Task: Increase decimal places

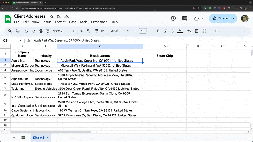Action: (96, 31)
